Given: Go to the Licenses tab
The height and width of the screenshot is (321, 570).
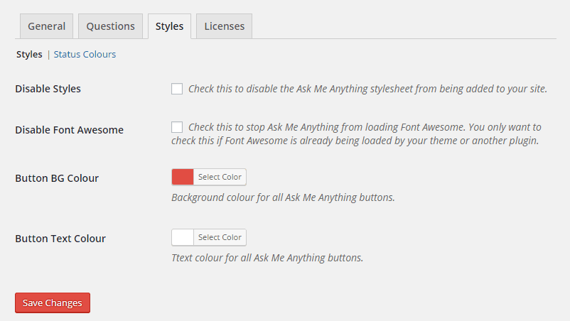Looking at the screenshot, I should (224, 26).
